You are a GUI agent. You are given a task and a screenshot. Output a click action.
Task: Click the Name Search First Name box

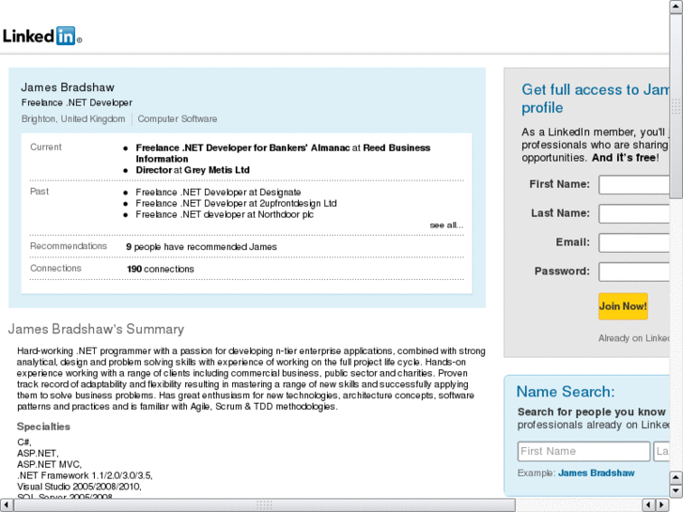[583, 452]
